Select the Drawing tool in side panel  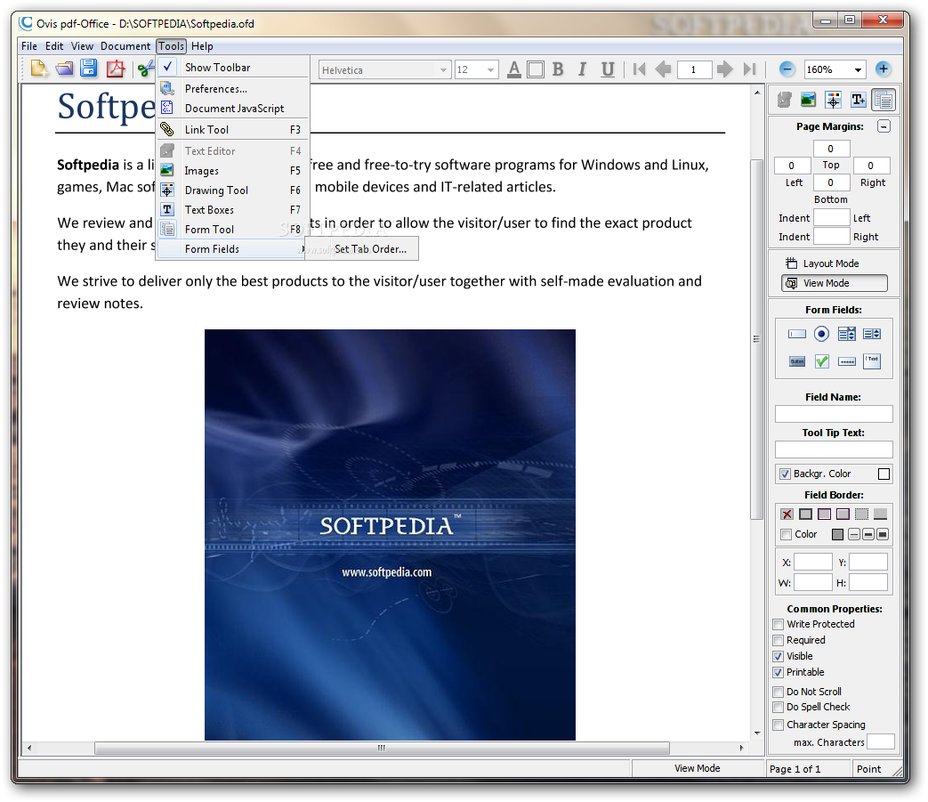pyautogui.click(x=834, y=100)
